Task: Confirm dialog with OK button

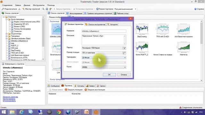Action: pos(109,75)
